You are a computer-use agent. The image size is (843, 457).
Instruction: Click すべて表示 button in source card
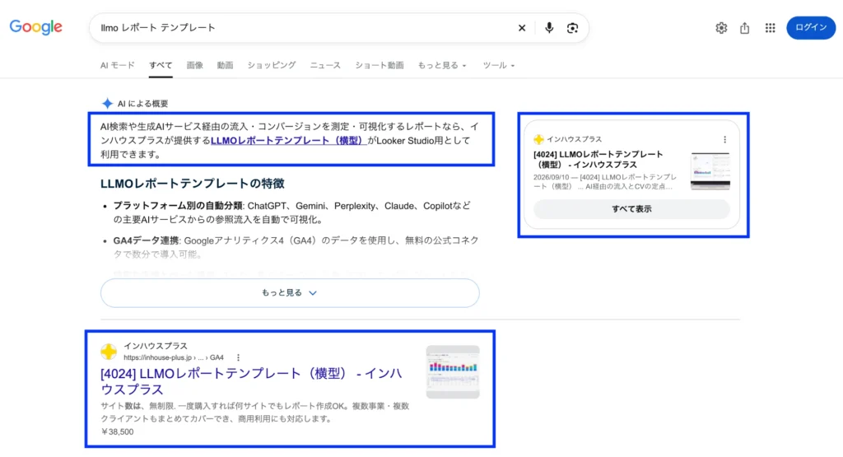point(631,209)
